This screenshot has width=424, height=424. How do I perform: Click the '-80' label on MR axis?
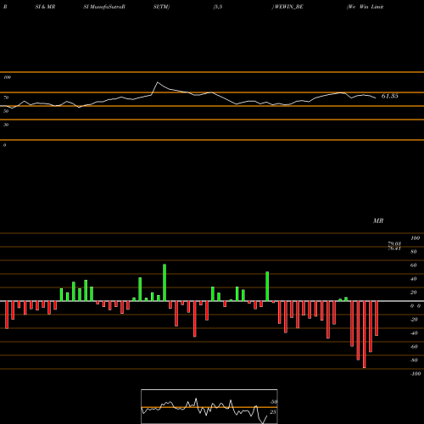414,360
